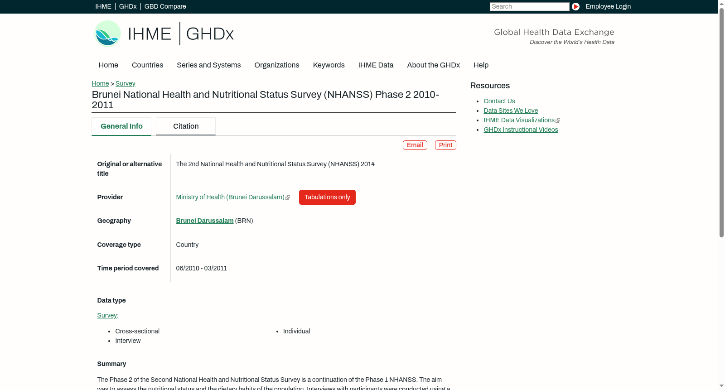This screenshot has height=390, width=725.
Task: Click the IHME GHDx logo
Action: point(164,34)
